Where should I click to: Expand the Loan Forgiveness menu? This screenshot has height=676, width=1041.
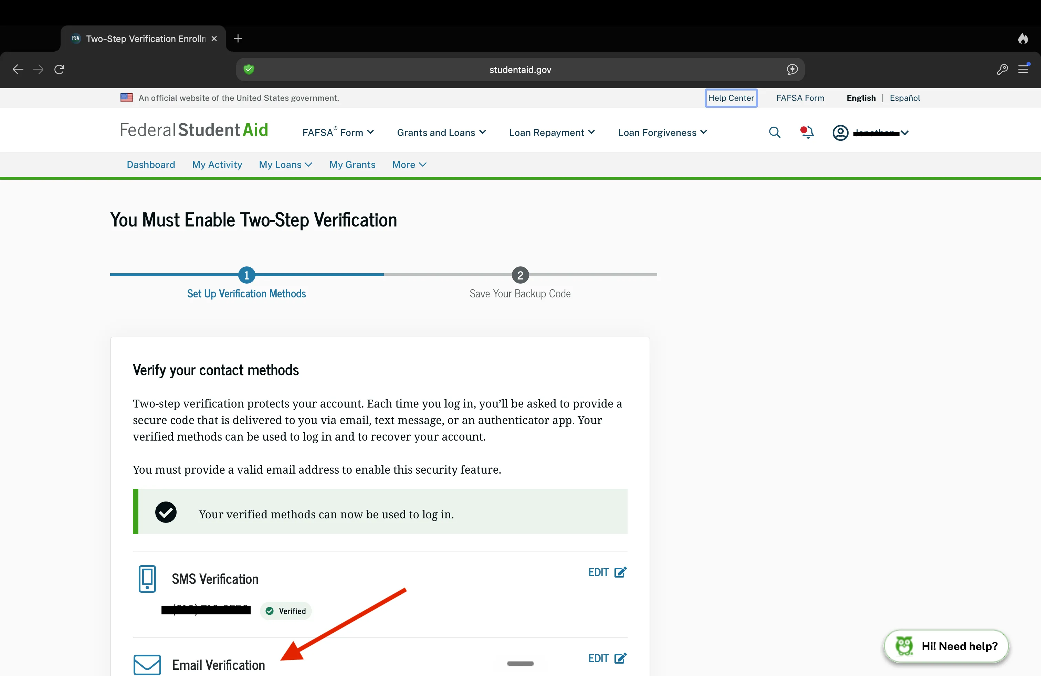click(x=662, y=132)
